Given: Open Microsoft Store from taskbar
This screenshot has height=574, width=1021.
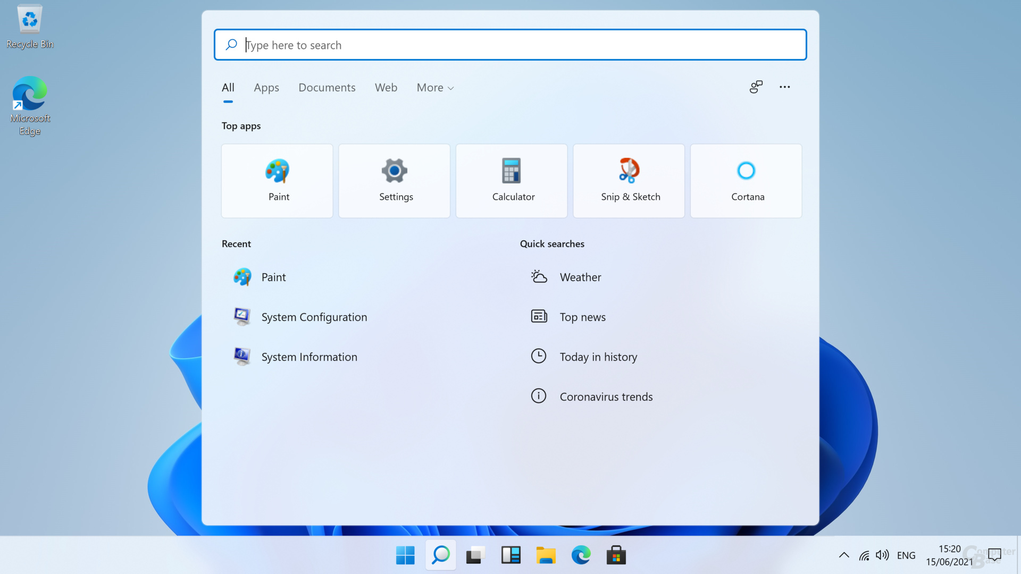Looking at the screenshot, I should point(616,555).
